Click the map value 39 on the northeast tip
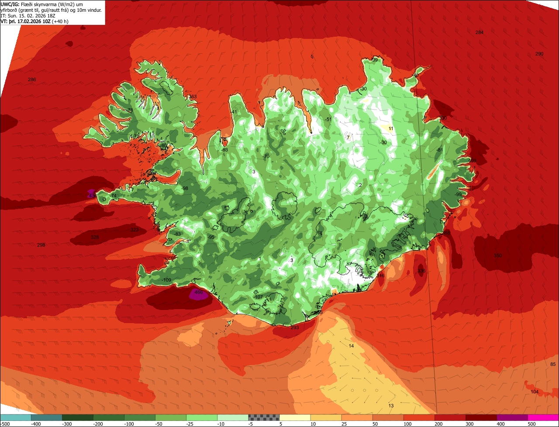This screenshot has height=427, width=559. click(x=375, y=60)
